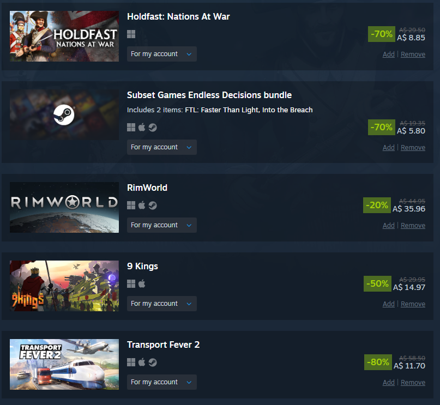
Task: Remove Transport Fever 2 from cart
Action: click(x=413, y=383)
